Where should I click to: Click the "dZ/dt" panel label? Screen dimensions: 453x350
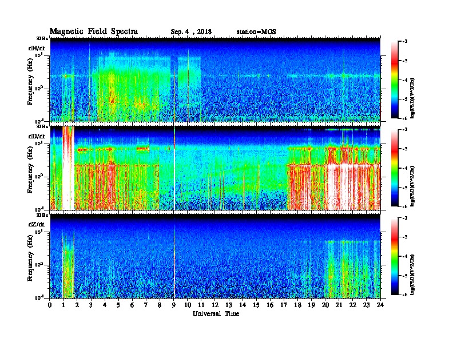[37, 224]
